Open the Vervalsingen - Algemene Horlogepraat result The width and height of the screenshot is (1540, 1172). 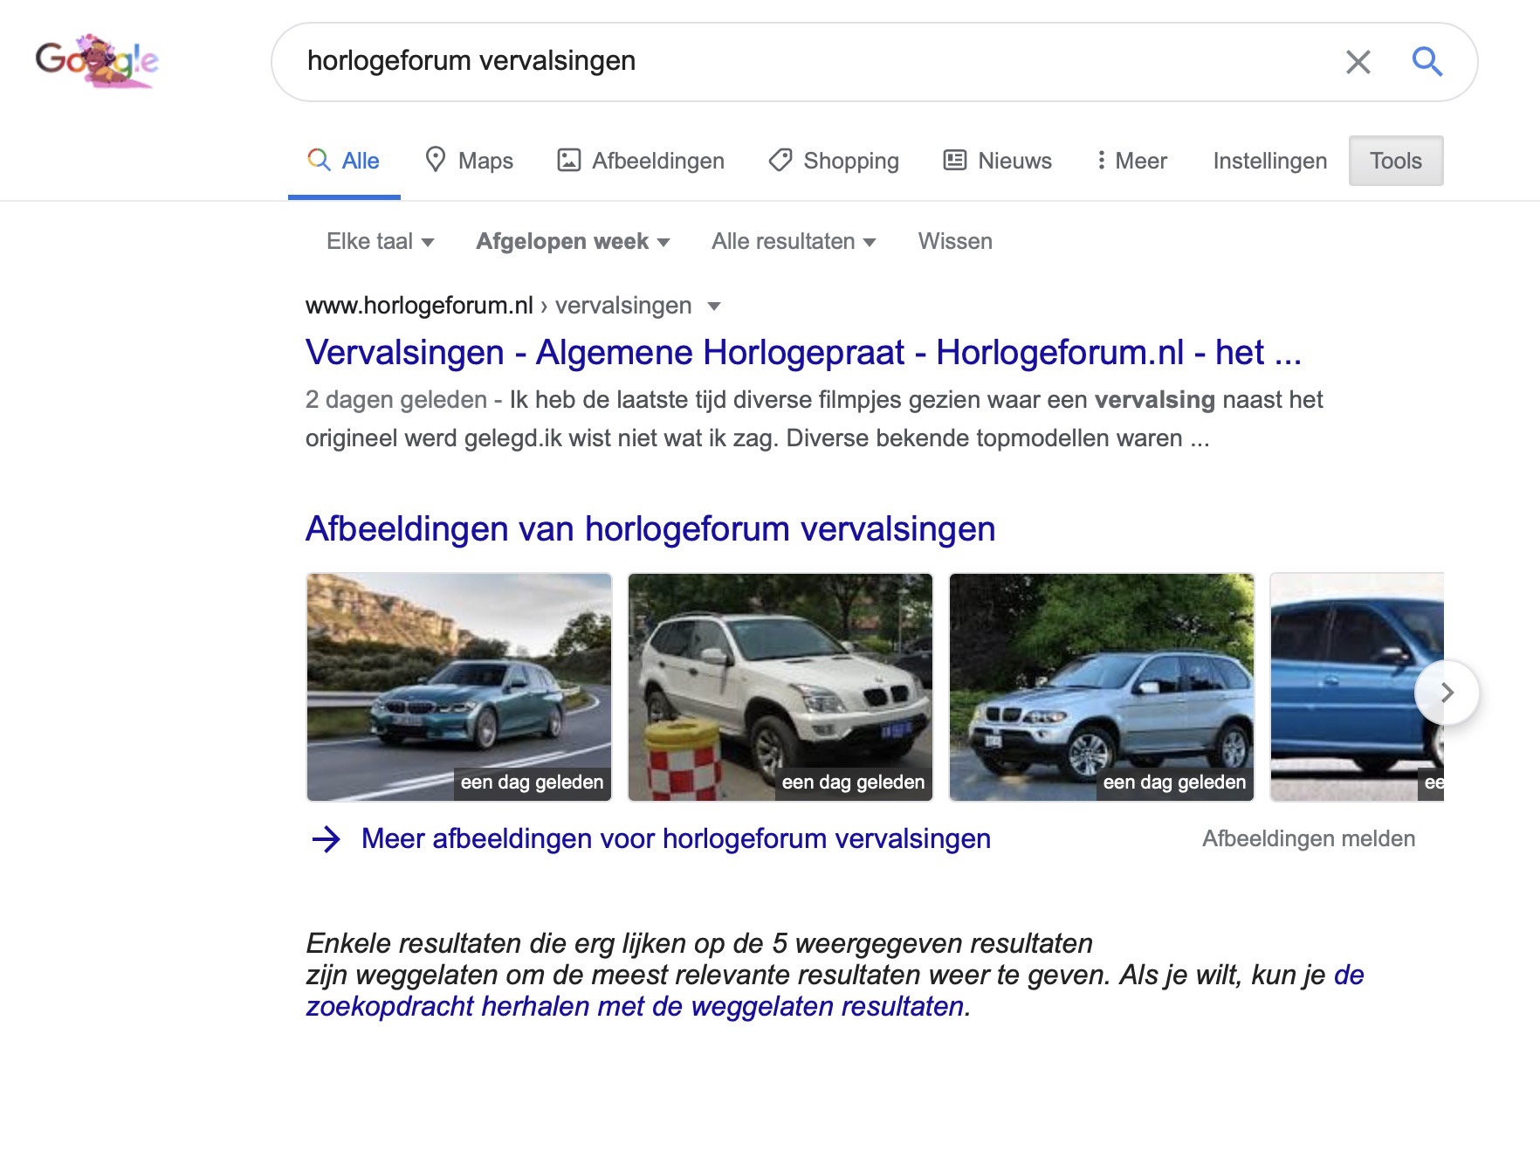tap(803, 353)
